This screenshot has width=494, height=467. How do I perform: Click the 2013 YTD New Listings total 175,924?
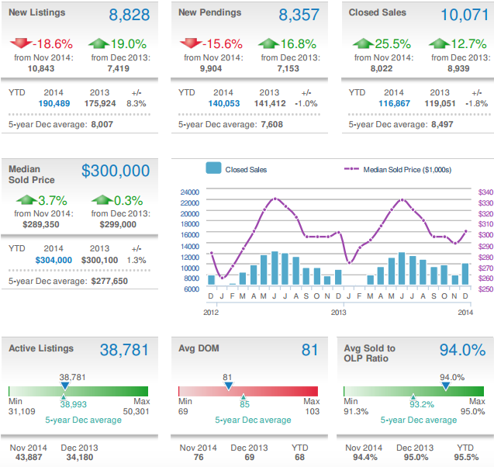[100, 103]
